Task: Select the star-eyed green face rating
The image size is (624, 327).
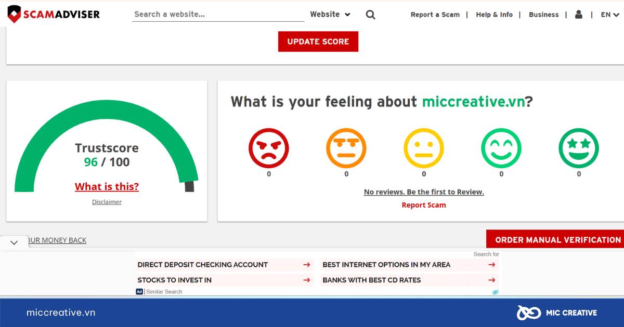Action: [x=579, y=148]
